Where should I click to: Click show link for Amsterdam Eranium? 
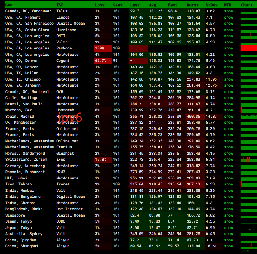(228, 147)
